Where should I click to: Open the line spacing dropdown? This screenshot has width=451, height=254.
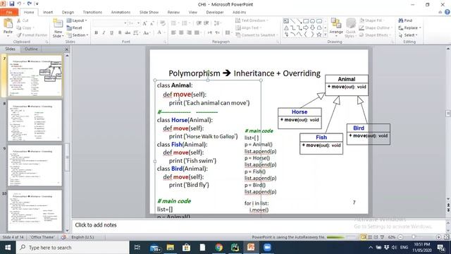pos(217,23)
